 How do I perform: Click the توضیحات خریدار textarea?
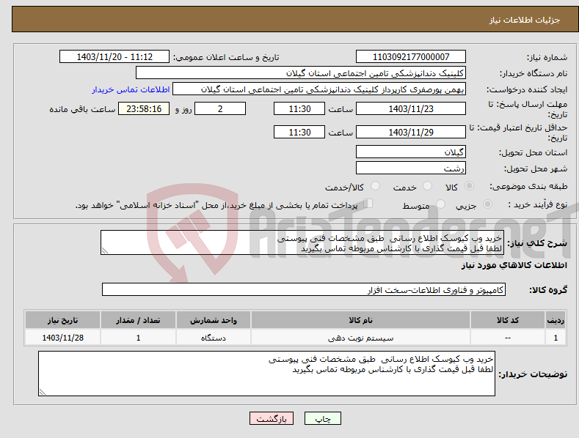click(x=266, y=374)
